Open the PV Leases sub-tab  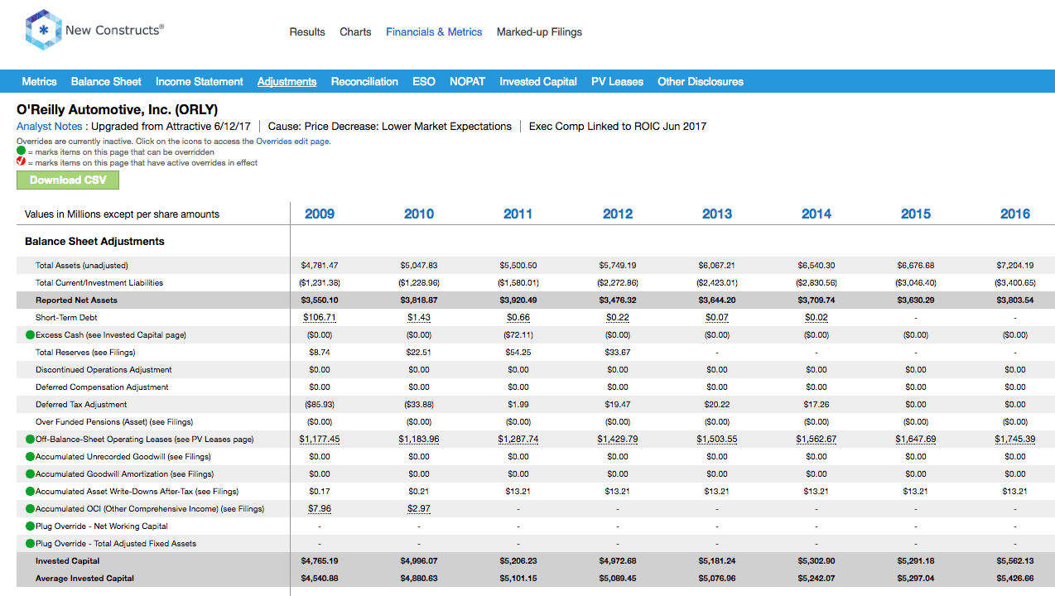617,81
